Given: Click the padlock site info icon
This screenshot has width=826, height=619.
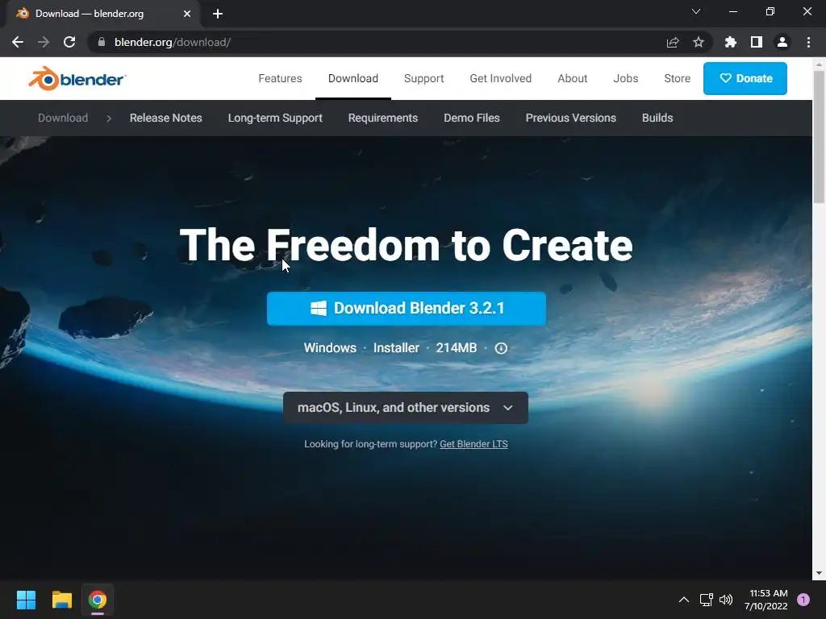Looking at the screenshot, I should (101, 42).
